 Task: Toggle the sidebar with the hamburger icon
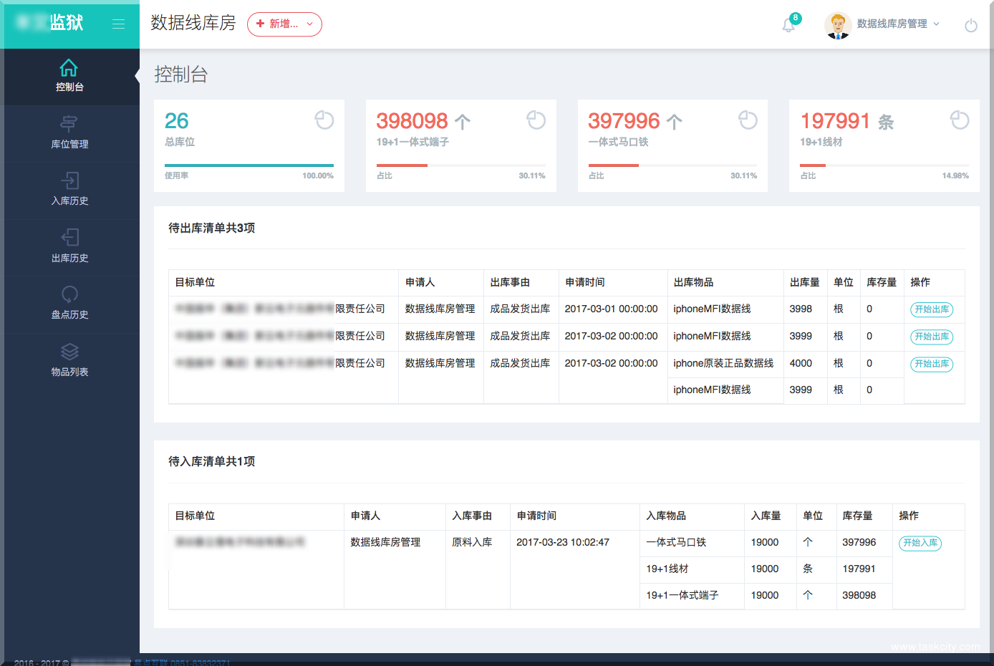point(118,23)
